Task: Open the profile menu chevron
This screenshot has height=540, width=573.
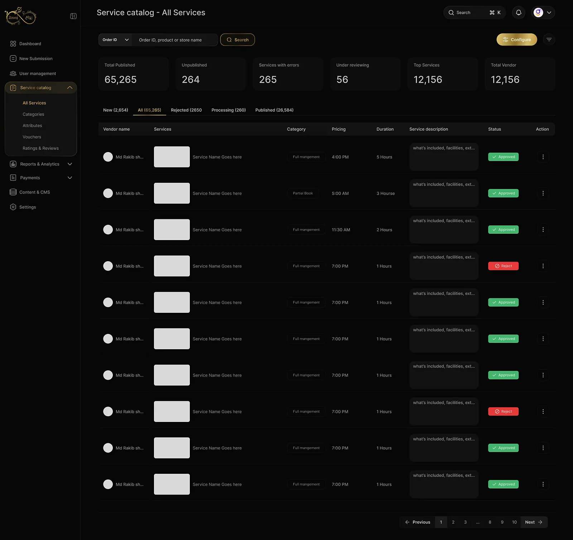Action: pos(549,13)
